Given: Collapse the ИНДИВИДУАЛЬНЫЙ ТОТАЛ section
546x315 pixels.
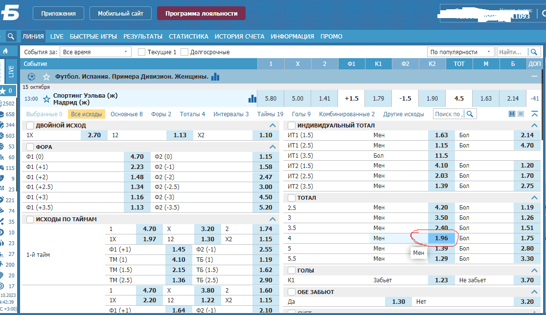Looking at the screenshot, I should pyautogui.click(x=534, y=126).
